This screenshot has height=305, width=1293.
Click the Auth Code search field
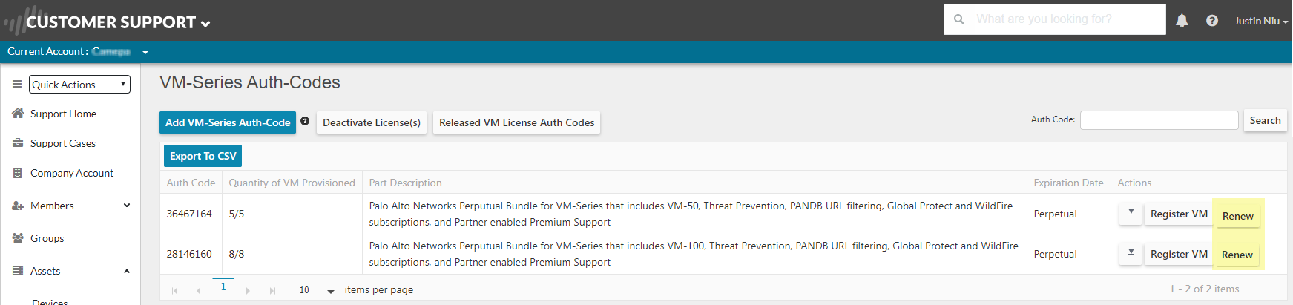click(x=1159, y=120)
